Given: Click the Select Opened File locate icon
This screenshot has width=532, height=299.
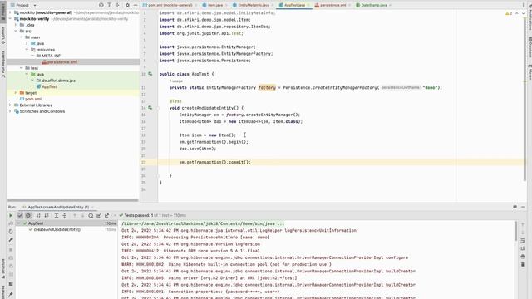Looking at the screenshot, I should coord(101,6).
